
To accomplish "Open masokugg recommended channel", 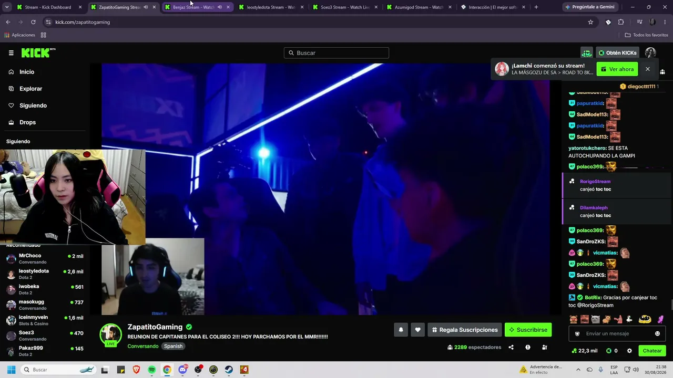I will click(45, 304).
